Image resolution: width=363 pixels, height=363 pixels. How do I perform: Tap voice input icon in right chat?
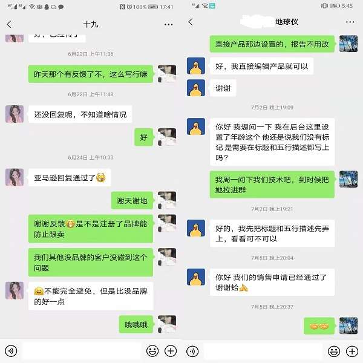click(192, 351)
